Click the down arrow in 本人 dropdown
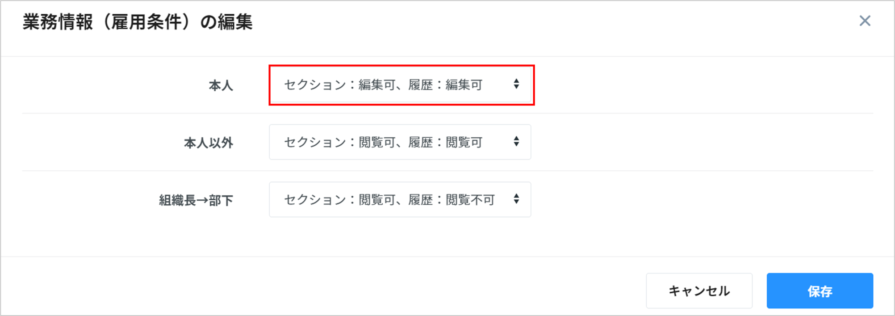This screenshot has height=316, width=895. pos(516,87)
